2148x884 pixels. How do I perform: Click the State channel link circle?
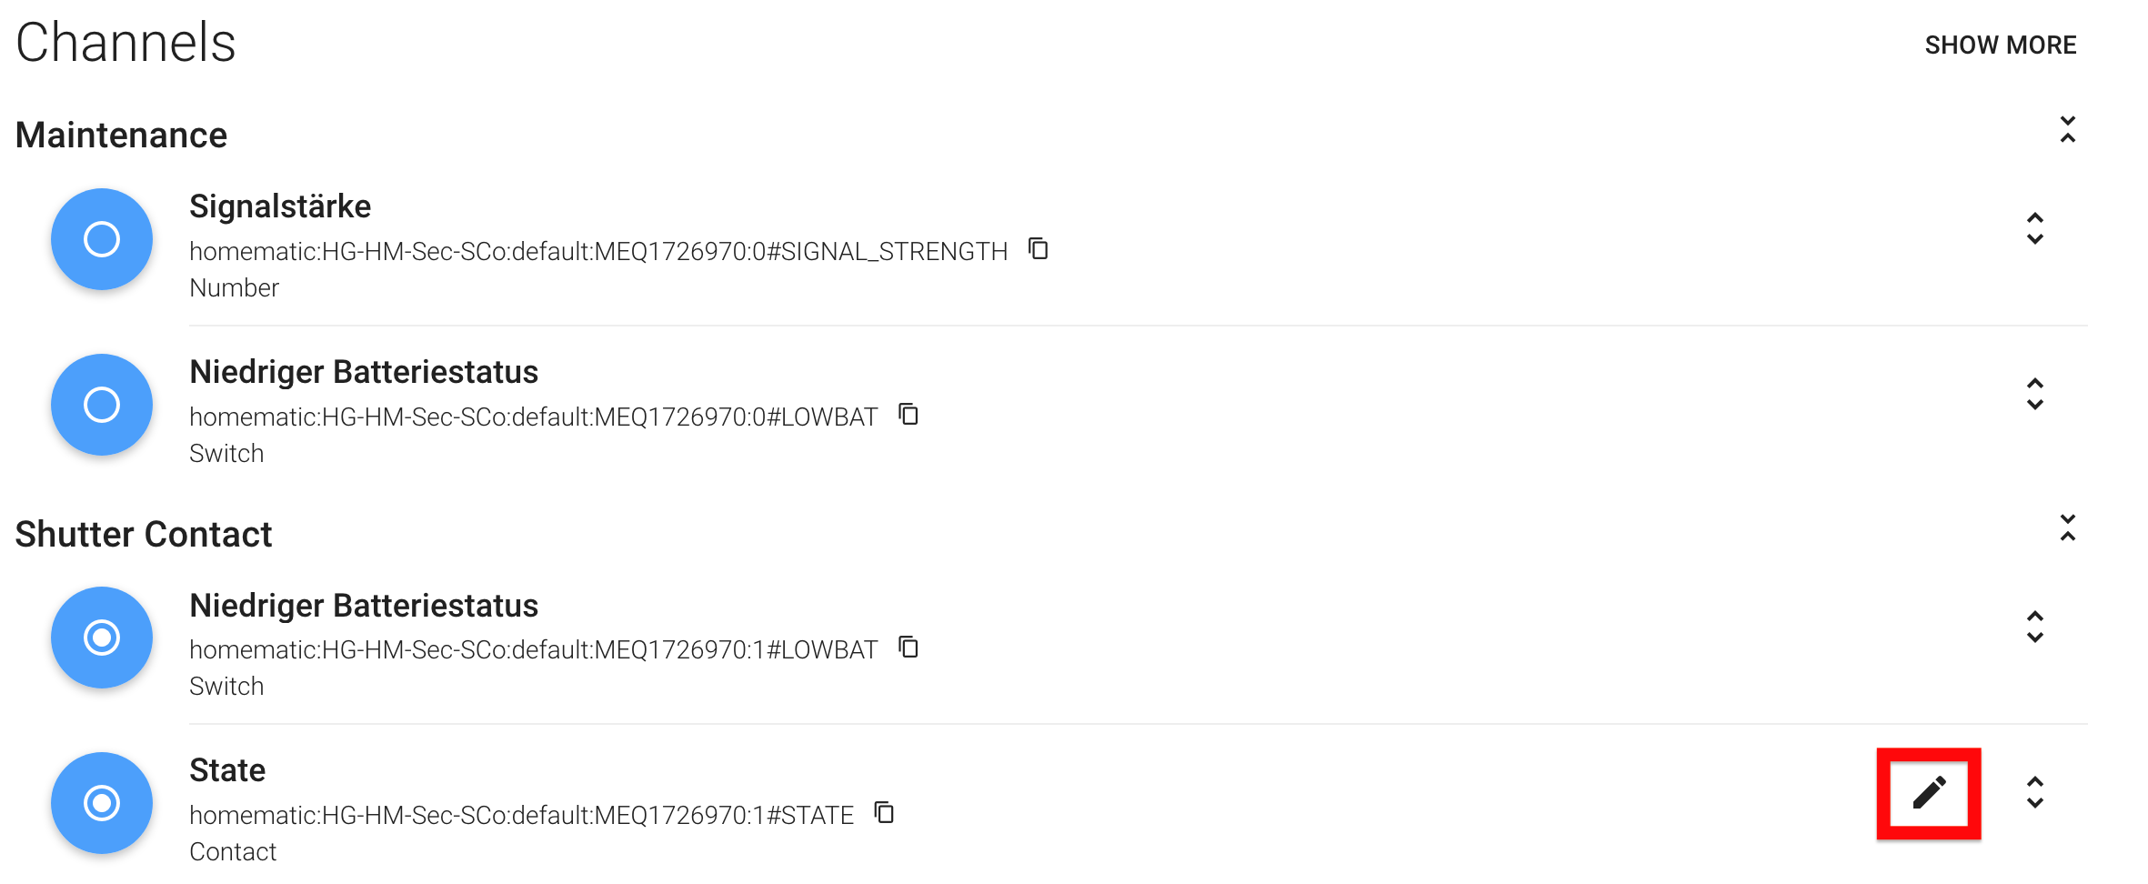(102, 803)
